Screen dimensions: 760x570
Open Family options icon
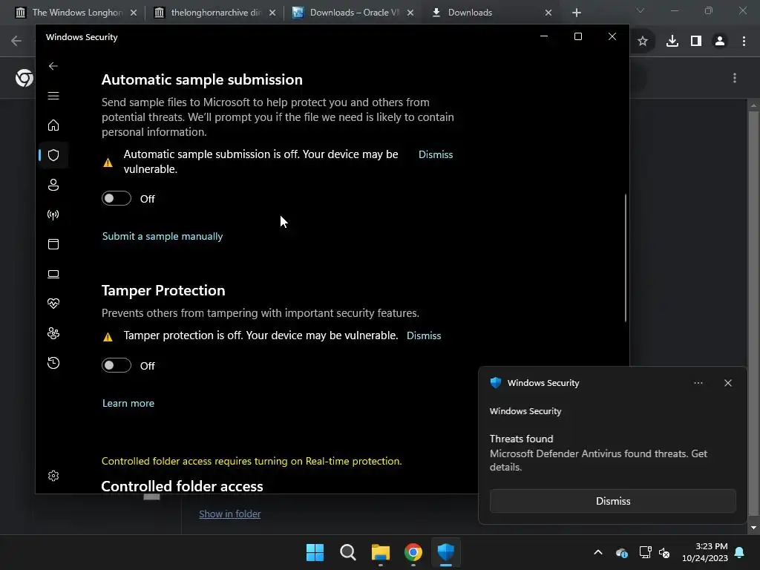pyautogui.click(x=53, y=333)
